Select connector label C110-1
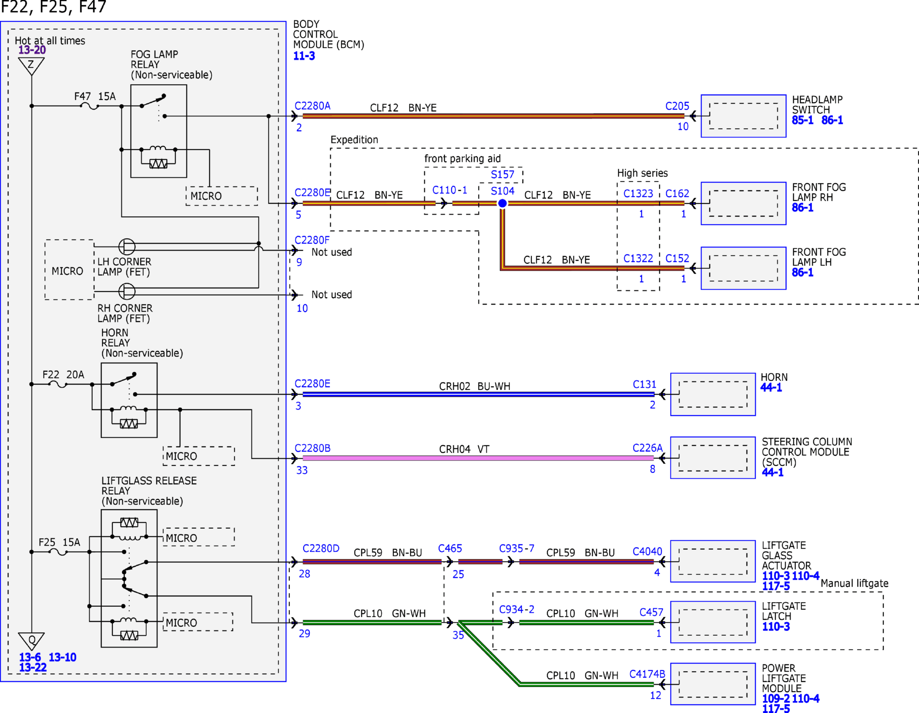This screenshot has width=919, height=713. click(450, 190)
